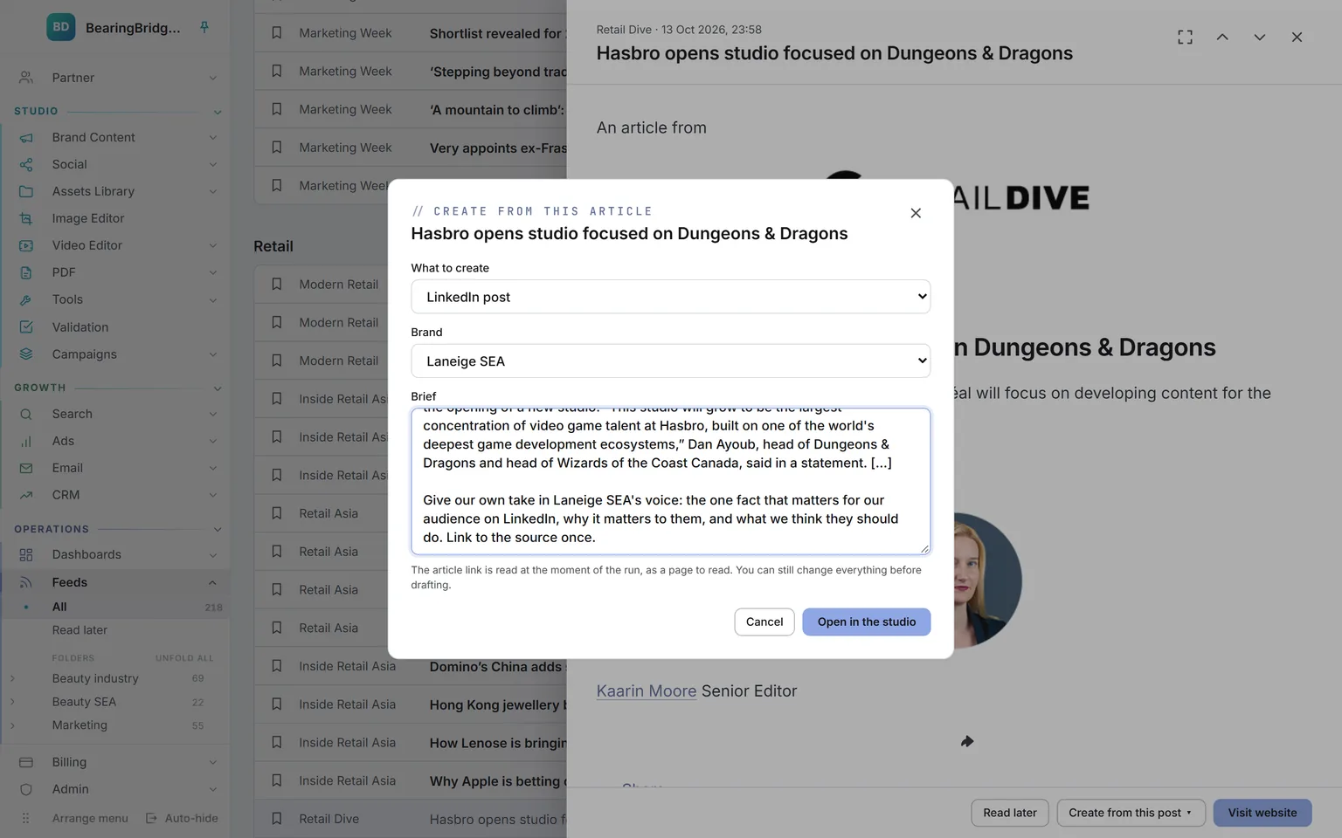Click the CRM trend icon
This screenshot has height=838, width=1342.
26,495
